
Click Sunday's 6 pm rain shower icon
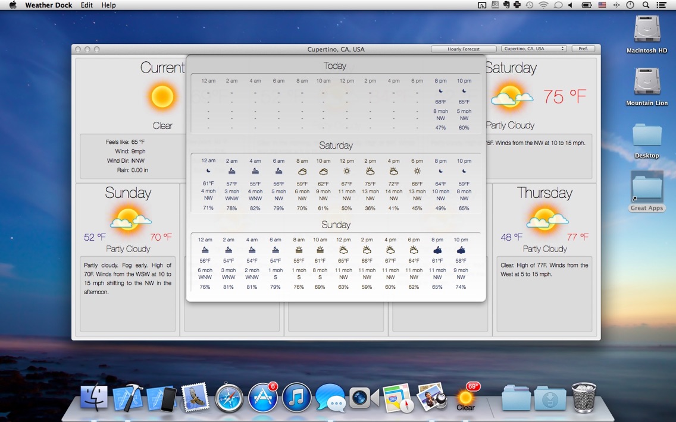(x=414, y=250)
